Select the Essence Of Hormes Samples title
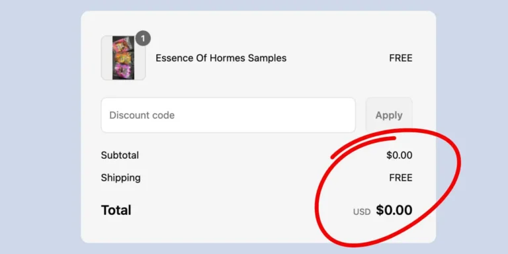The image size is (508, 254). point(221,58)
